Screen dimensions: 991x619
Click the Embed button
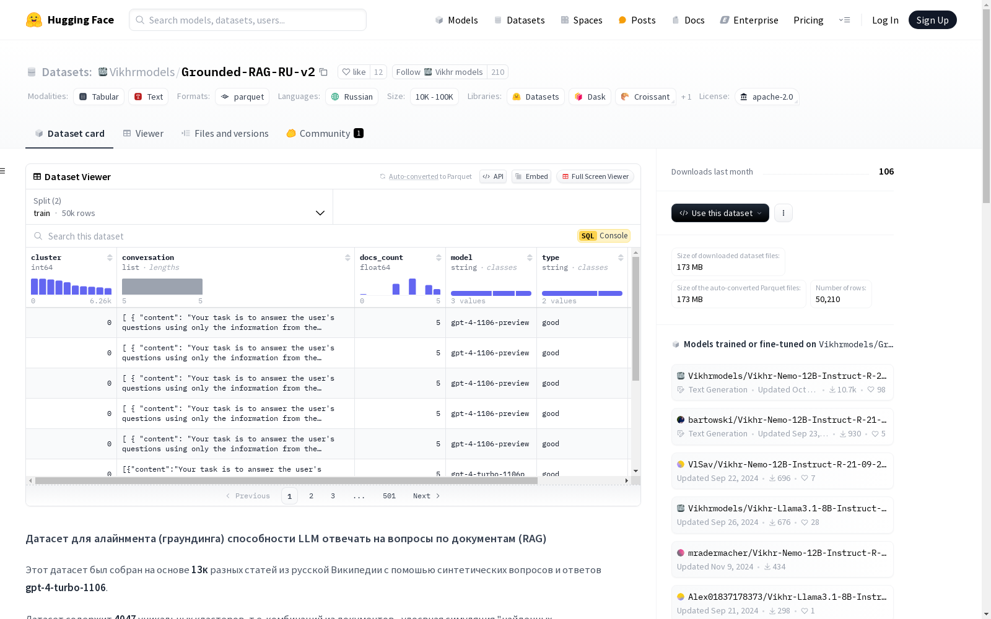(x=531, y=176)
